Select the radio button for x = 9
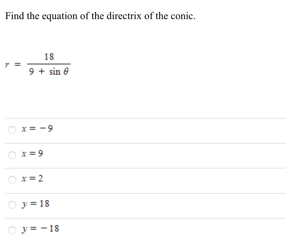This screenshot has width=286, height=249. tap(12, 155)
